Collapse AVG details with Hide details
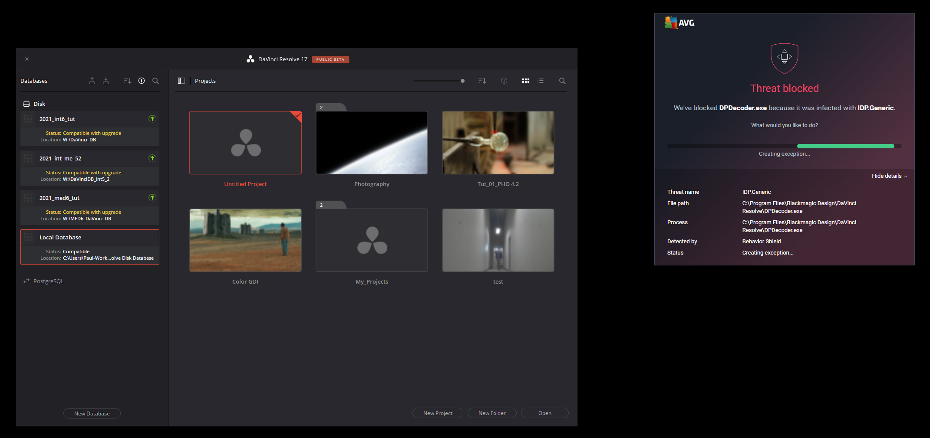Viewport: 930px width, 438px height. [x=889, y=176]
